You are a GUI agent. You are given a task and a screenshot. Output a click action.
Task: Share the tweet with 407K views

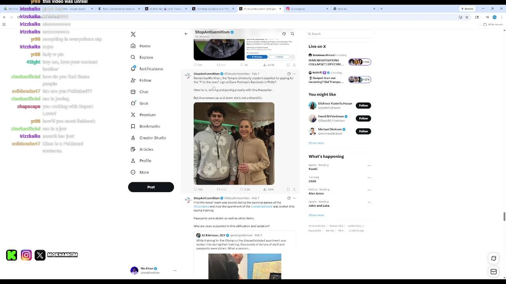[x=294, y=65]
